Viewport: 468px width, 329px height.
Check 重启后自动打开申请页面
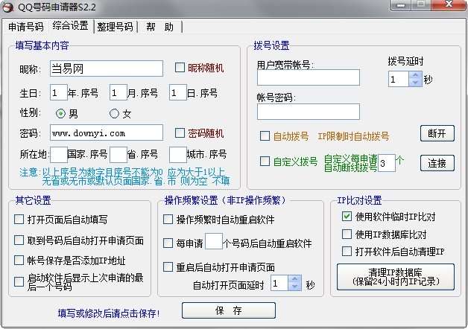point(168,267)
